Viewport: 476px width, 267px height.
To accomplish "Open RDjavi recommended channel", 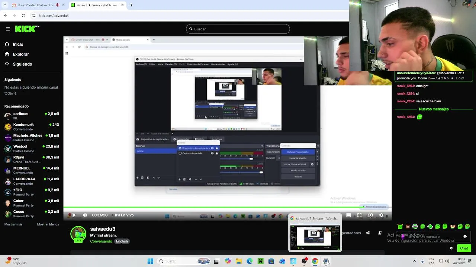I will [x=32, y=159].
